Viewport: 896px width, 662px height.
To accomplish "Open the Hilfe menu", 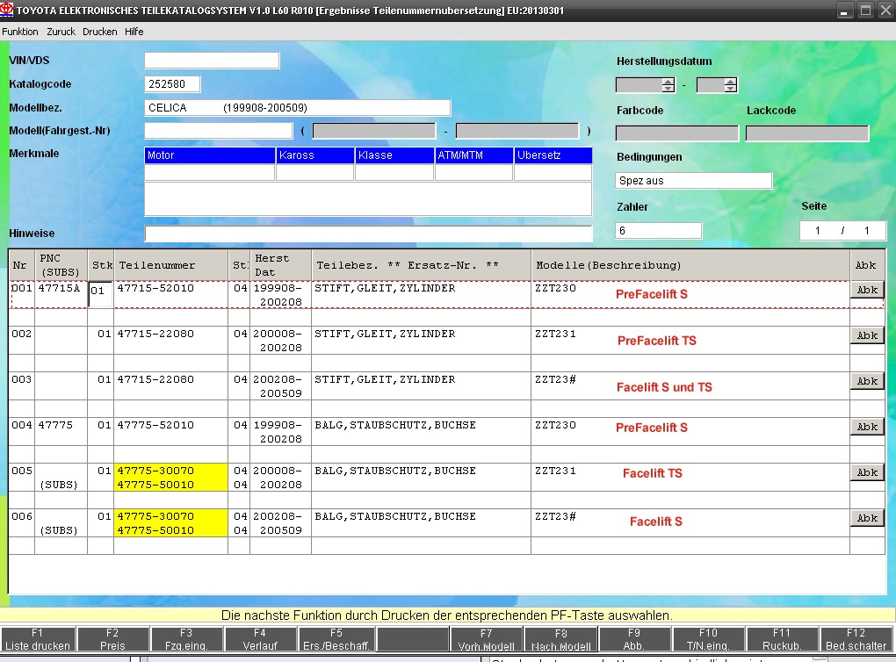I will coord(134,32).
